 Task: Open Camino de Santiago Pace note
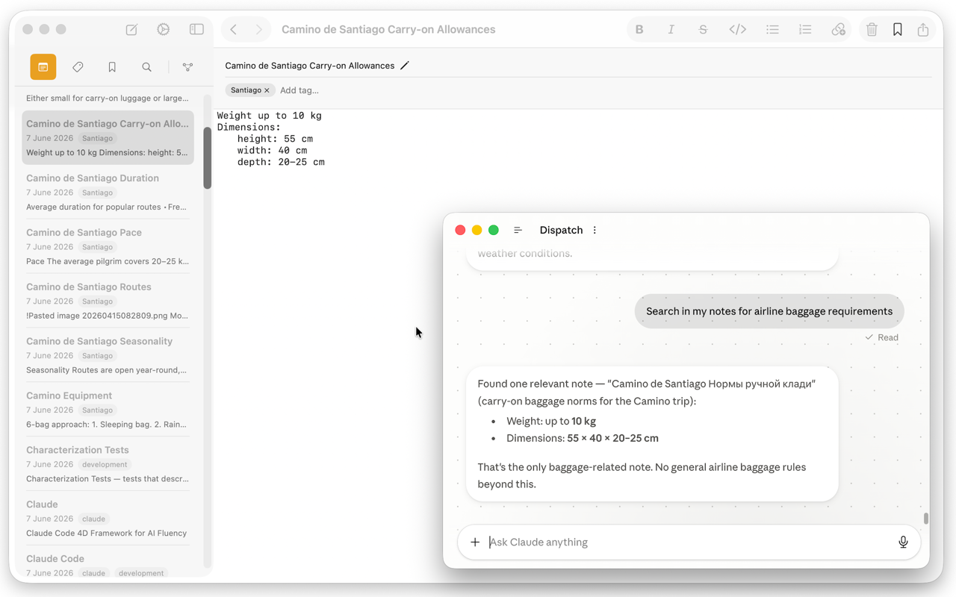coord(108,247)
